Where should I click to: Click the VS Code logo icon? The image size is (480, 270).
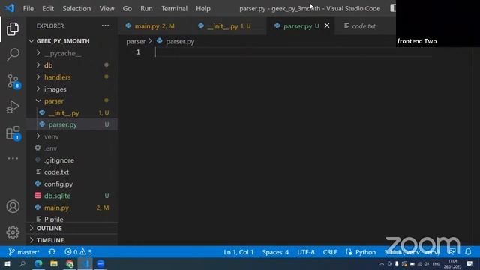10,8
